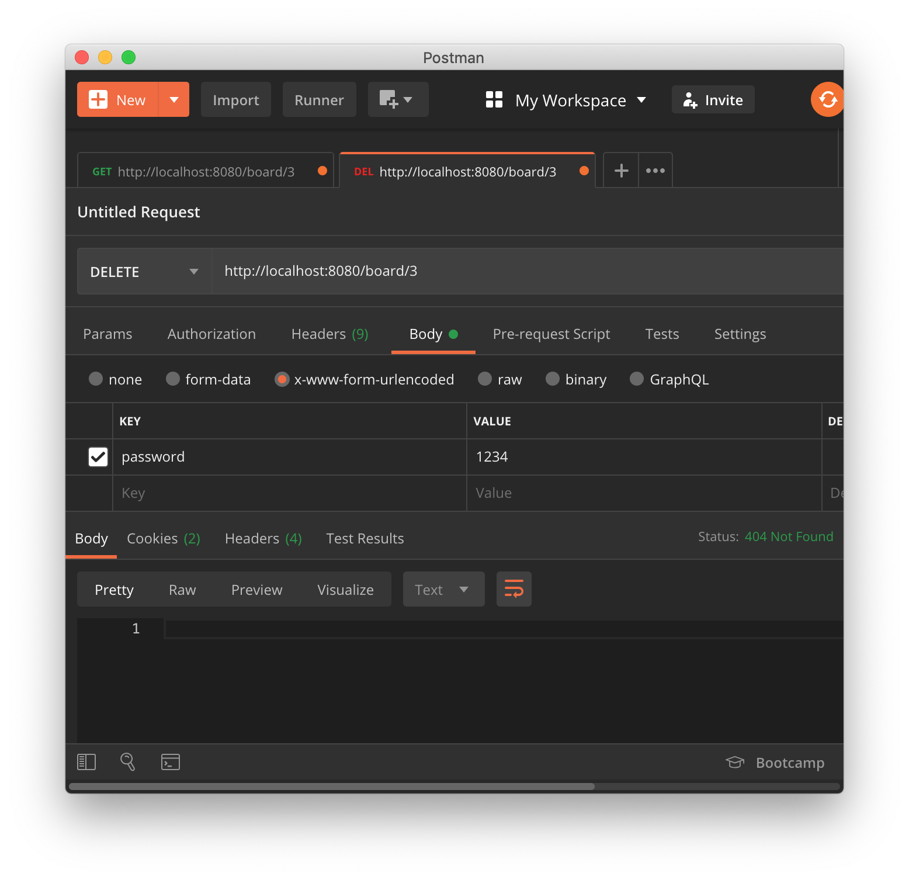
Task: Open the DELETE method dropdown
Action: click(144, 271)
